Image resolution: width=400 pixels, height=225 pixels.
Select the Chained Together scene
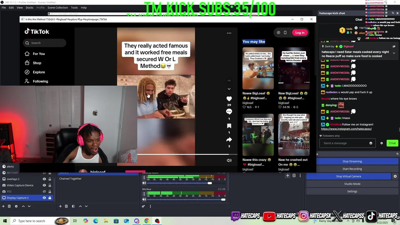tap(70, 179)
